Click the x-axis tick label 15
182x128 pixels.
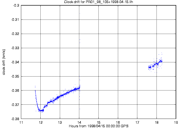(98, 122)
